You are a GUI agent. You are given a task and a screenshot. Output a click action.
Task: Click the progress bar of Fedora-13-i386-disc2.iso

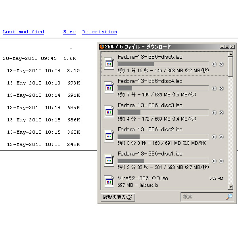click(x=163, y=136)
